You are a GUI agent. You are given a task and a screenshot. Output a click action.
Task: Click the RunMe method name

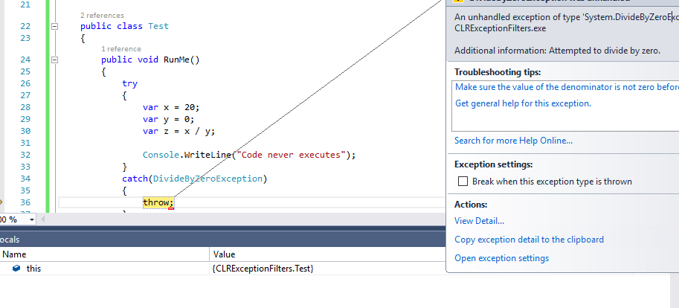click(x=176, y=60)
